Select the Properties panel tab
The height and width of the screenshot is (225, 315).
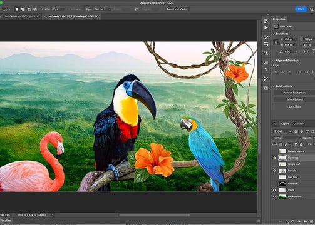click(x=279, y=19)
